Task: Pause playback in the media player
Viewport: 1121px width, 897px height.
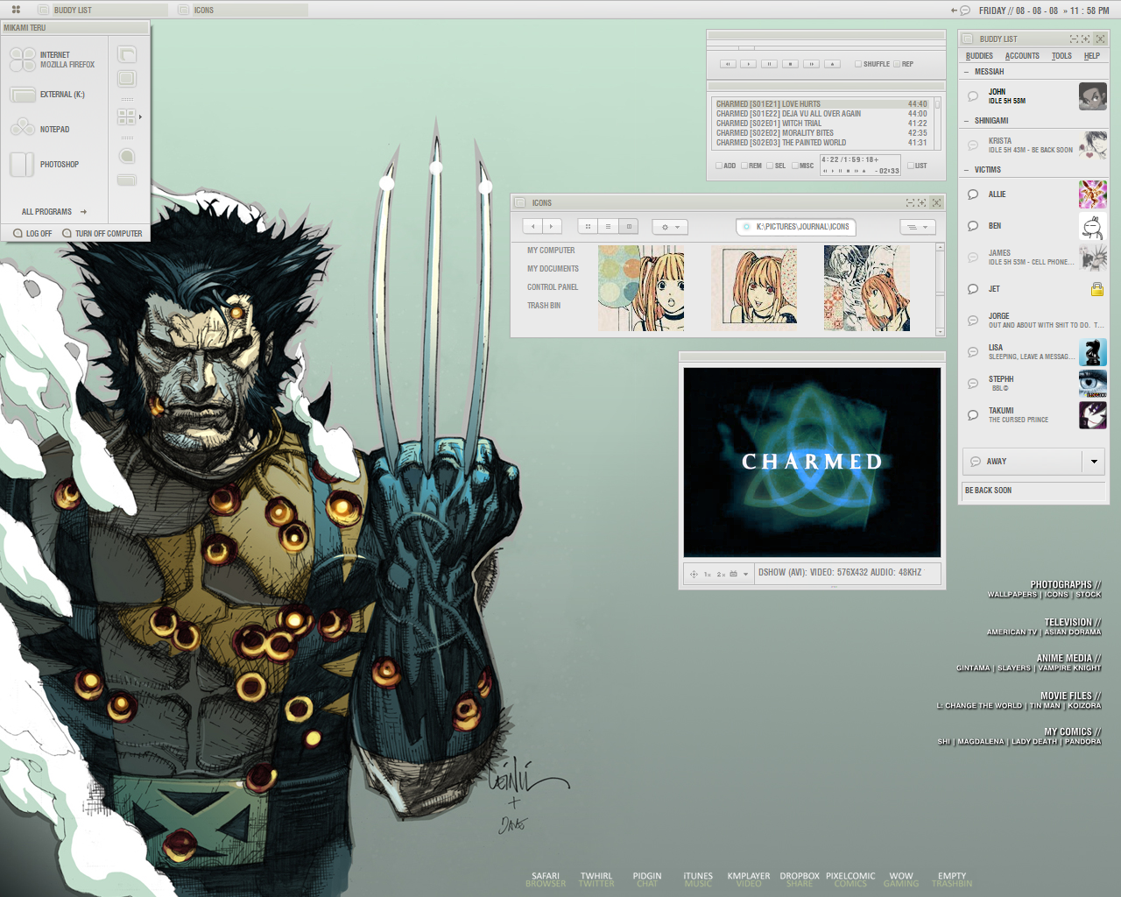Action: pos(770,64)
